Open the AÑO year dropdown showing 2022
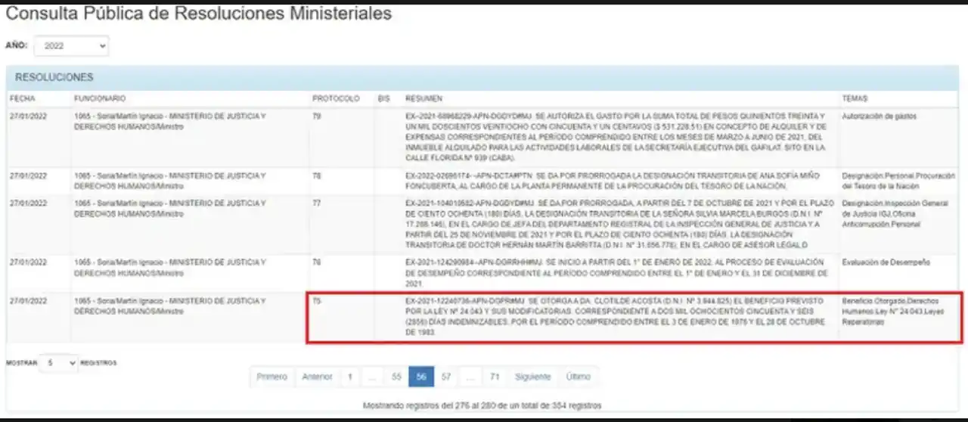This screenshot has height=422, width=968. (71, 46)
